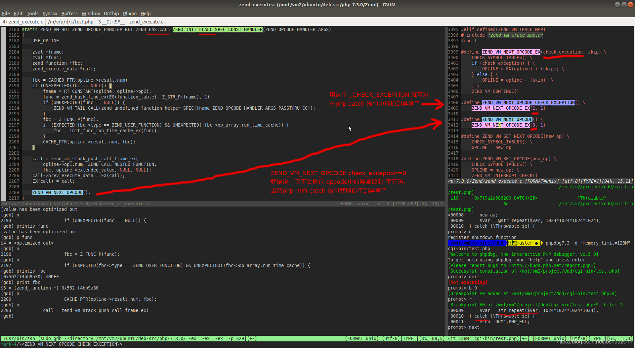Screen dimensions: 635x348
Task: Click the phpdbg 'prompt> next' at bottom
Action: (464, 328)
